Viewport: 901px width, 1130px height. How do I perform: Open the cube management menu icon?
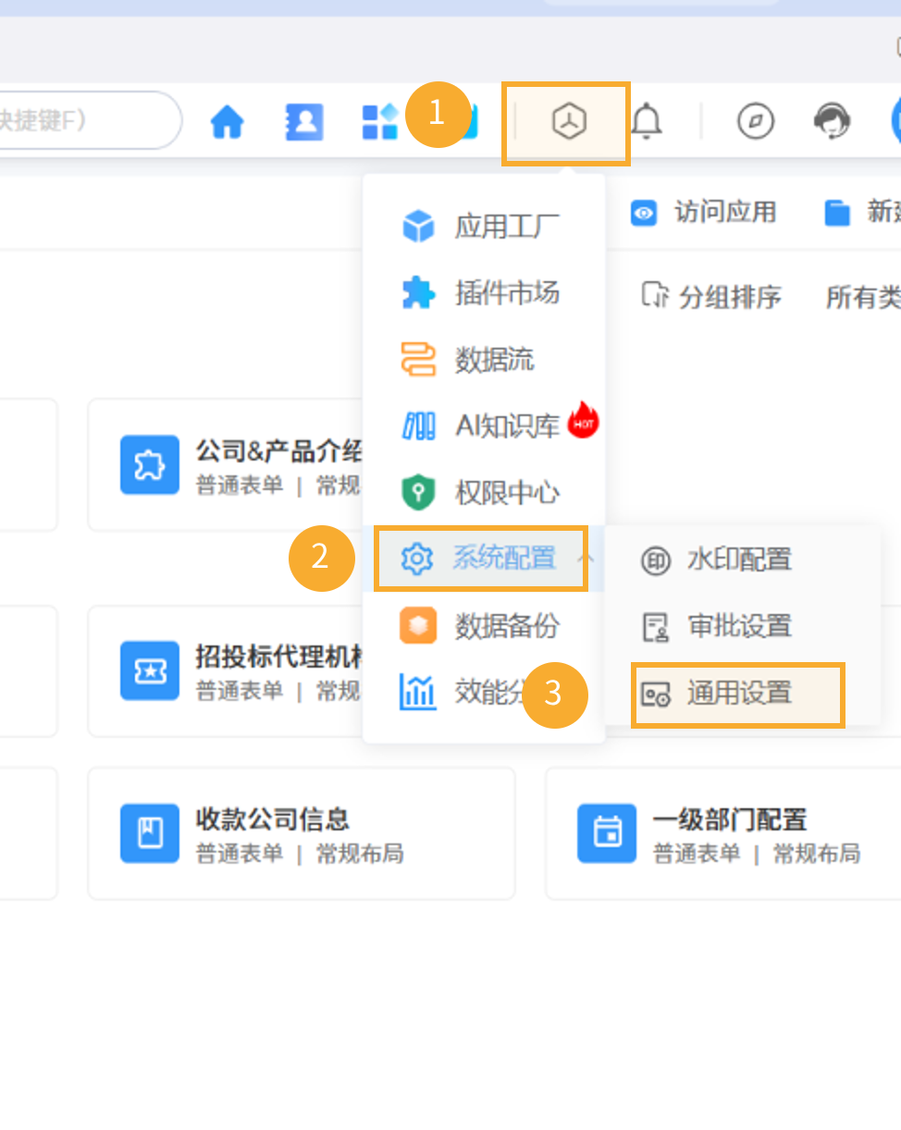click(569, 121)
